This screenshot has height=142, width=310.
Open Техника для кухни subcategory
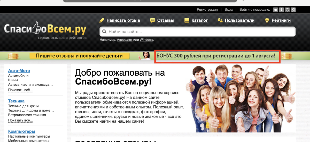24,106
